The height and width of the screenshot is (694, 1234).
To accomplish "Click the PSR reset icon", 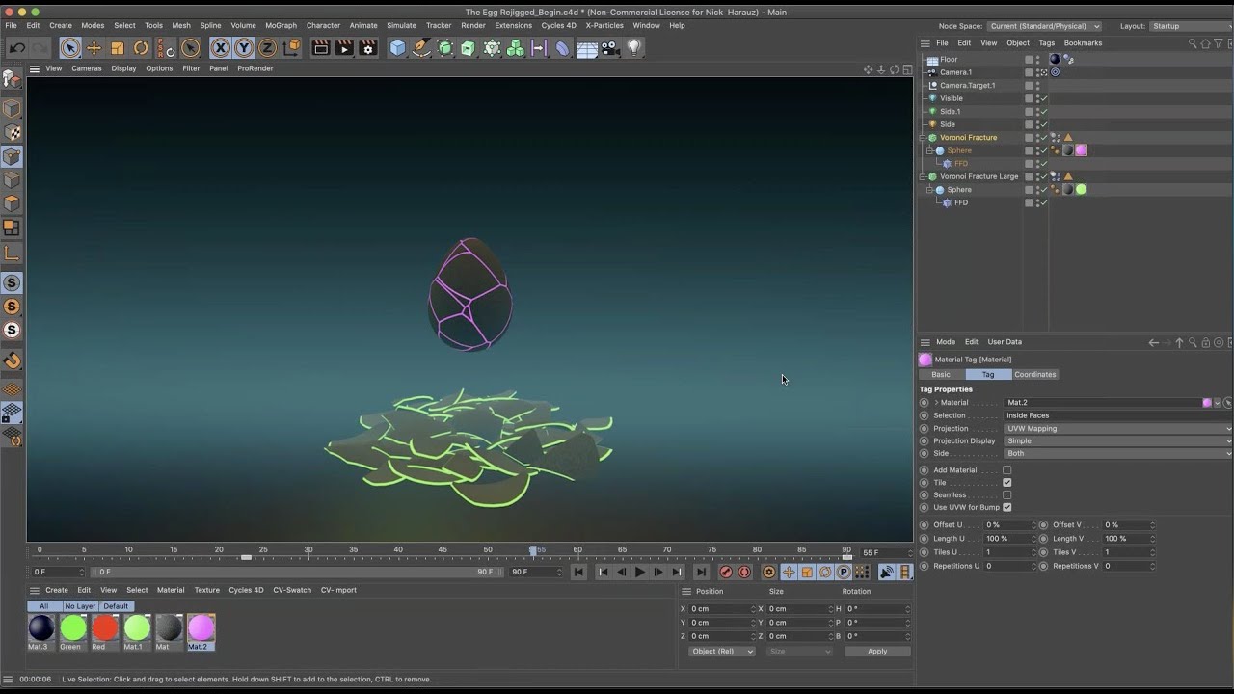I will point(166,48).
